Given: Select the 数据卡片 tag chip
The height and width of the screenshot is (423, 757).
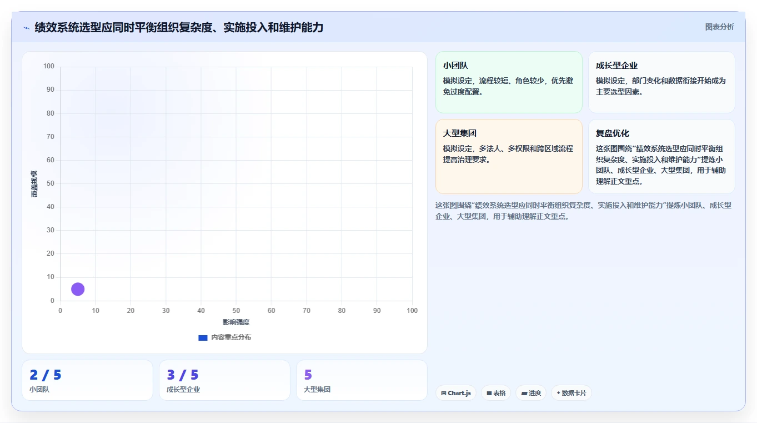Looking at the screenshot, I should pos(571,393).
